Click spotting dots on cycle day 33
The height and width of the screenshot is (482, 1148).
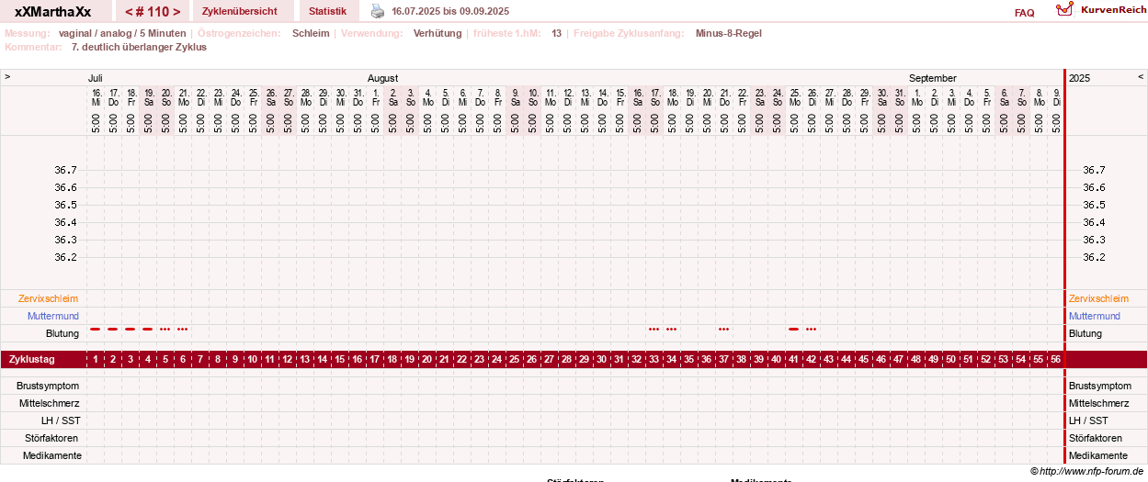click(654, 329)
